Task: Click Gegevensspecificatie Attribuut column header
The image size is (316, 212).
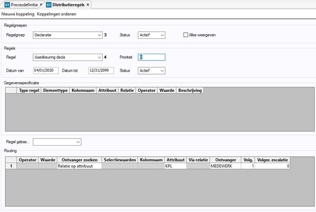Action: pyautogui.click(x=107, y=90)
